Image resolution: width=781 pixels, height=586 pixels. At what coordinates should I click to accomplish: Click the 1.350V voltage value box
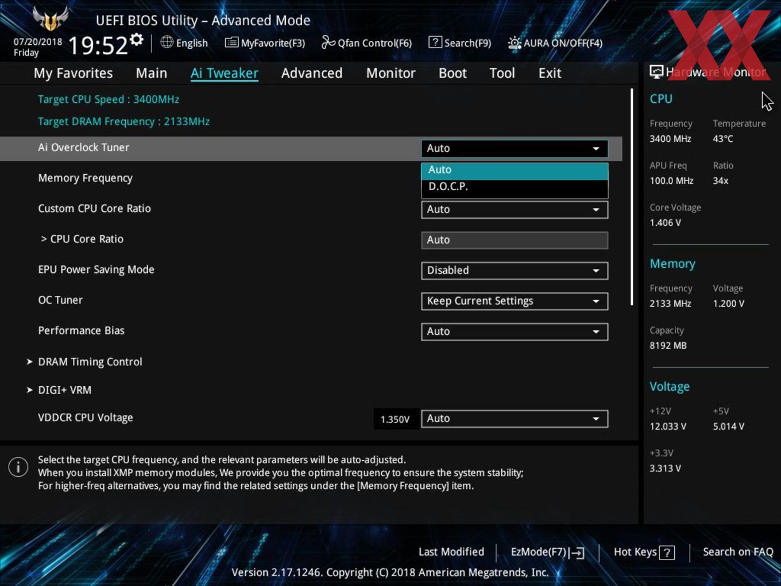395,419
